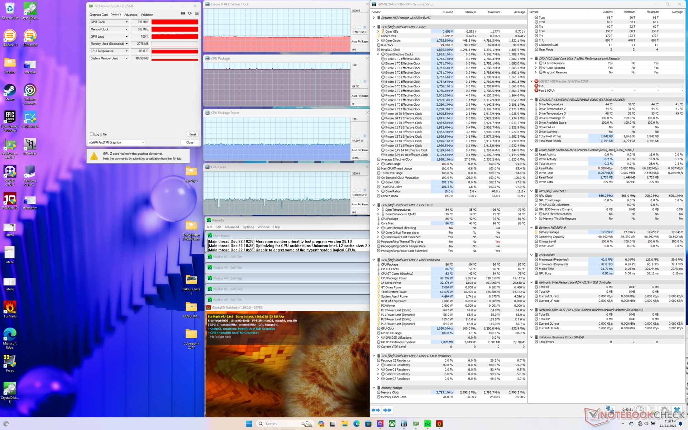Click Reset button in GPU-Z window
The height and width of the screenshot is (430, 688).
192,134
